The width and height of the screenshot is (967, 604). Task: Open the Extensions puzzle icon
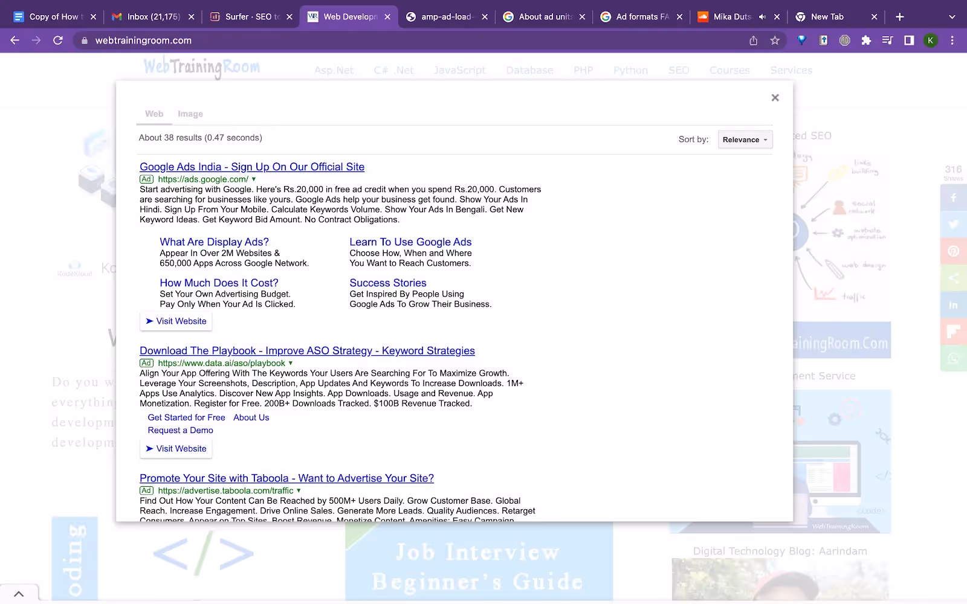[x=866, y=40]
